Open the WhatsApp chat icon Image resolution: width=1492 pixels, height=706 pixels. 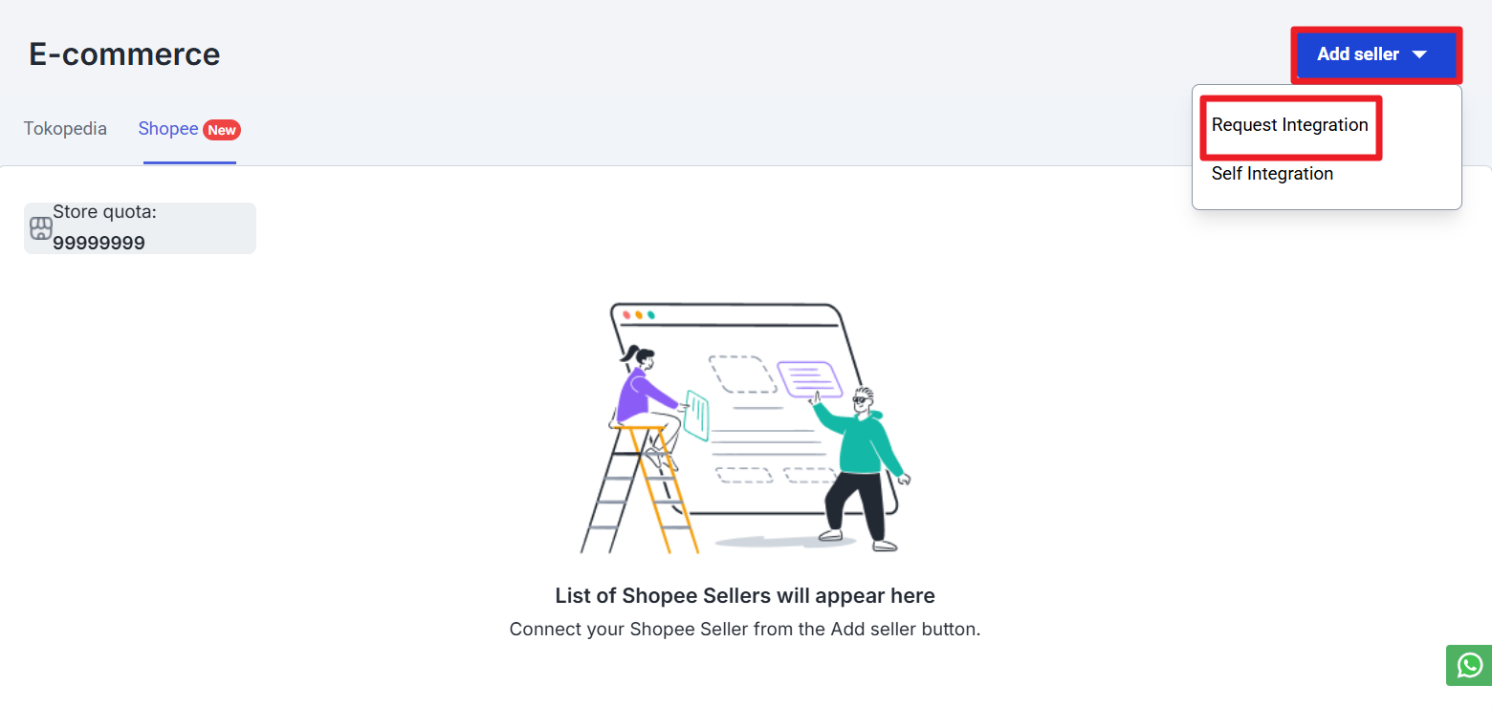pyautogui.click(x=1469, y=665)
